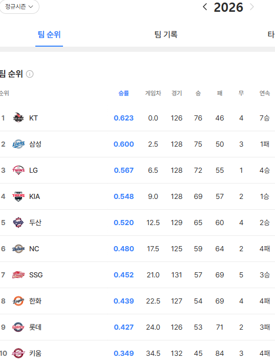Screen dimensions: 275x363
Task: Click the 게임차 column header
Action: point(153,93)
